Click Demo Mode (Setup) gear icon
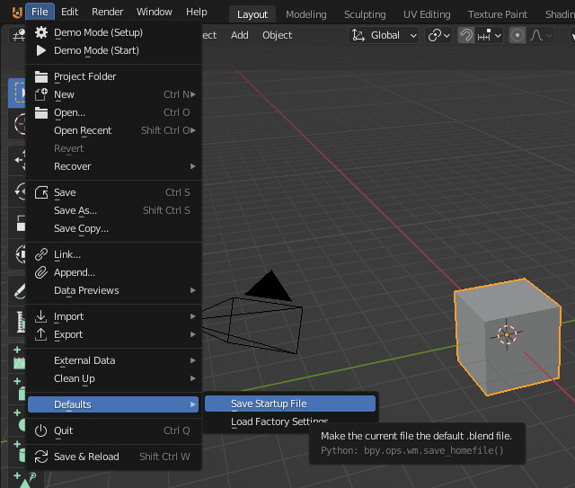575x488 pixels. (41, 32)
